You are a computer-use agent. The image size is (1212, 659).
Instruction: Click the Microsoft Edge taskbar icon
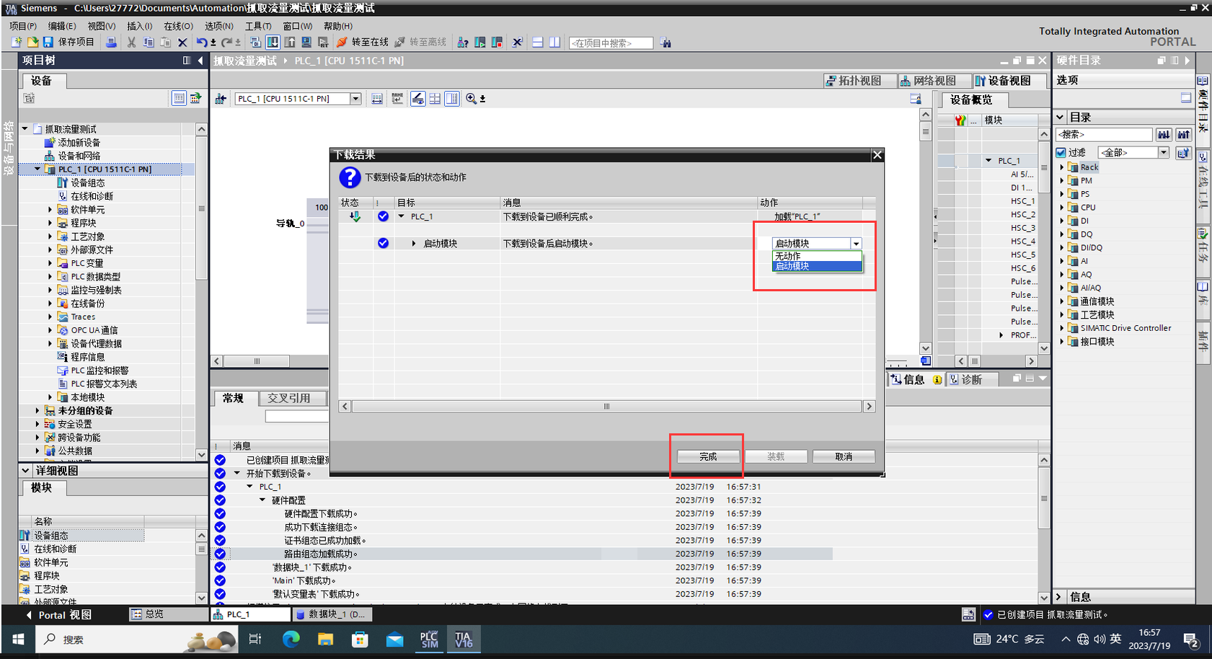(291, 640)
